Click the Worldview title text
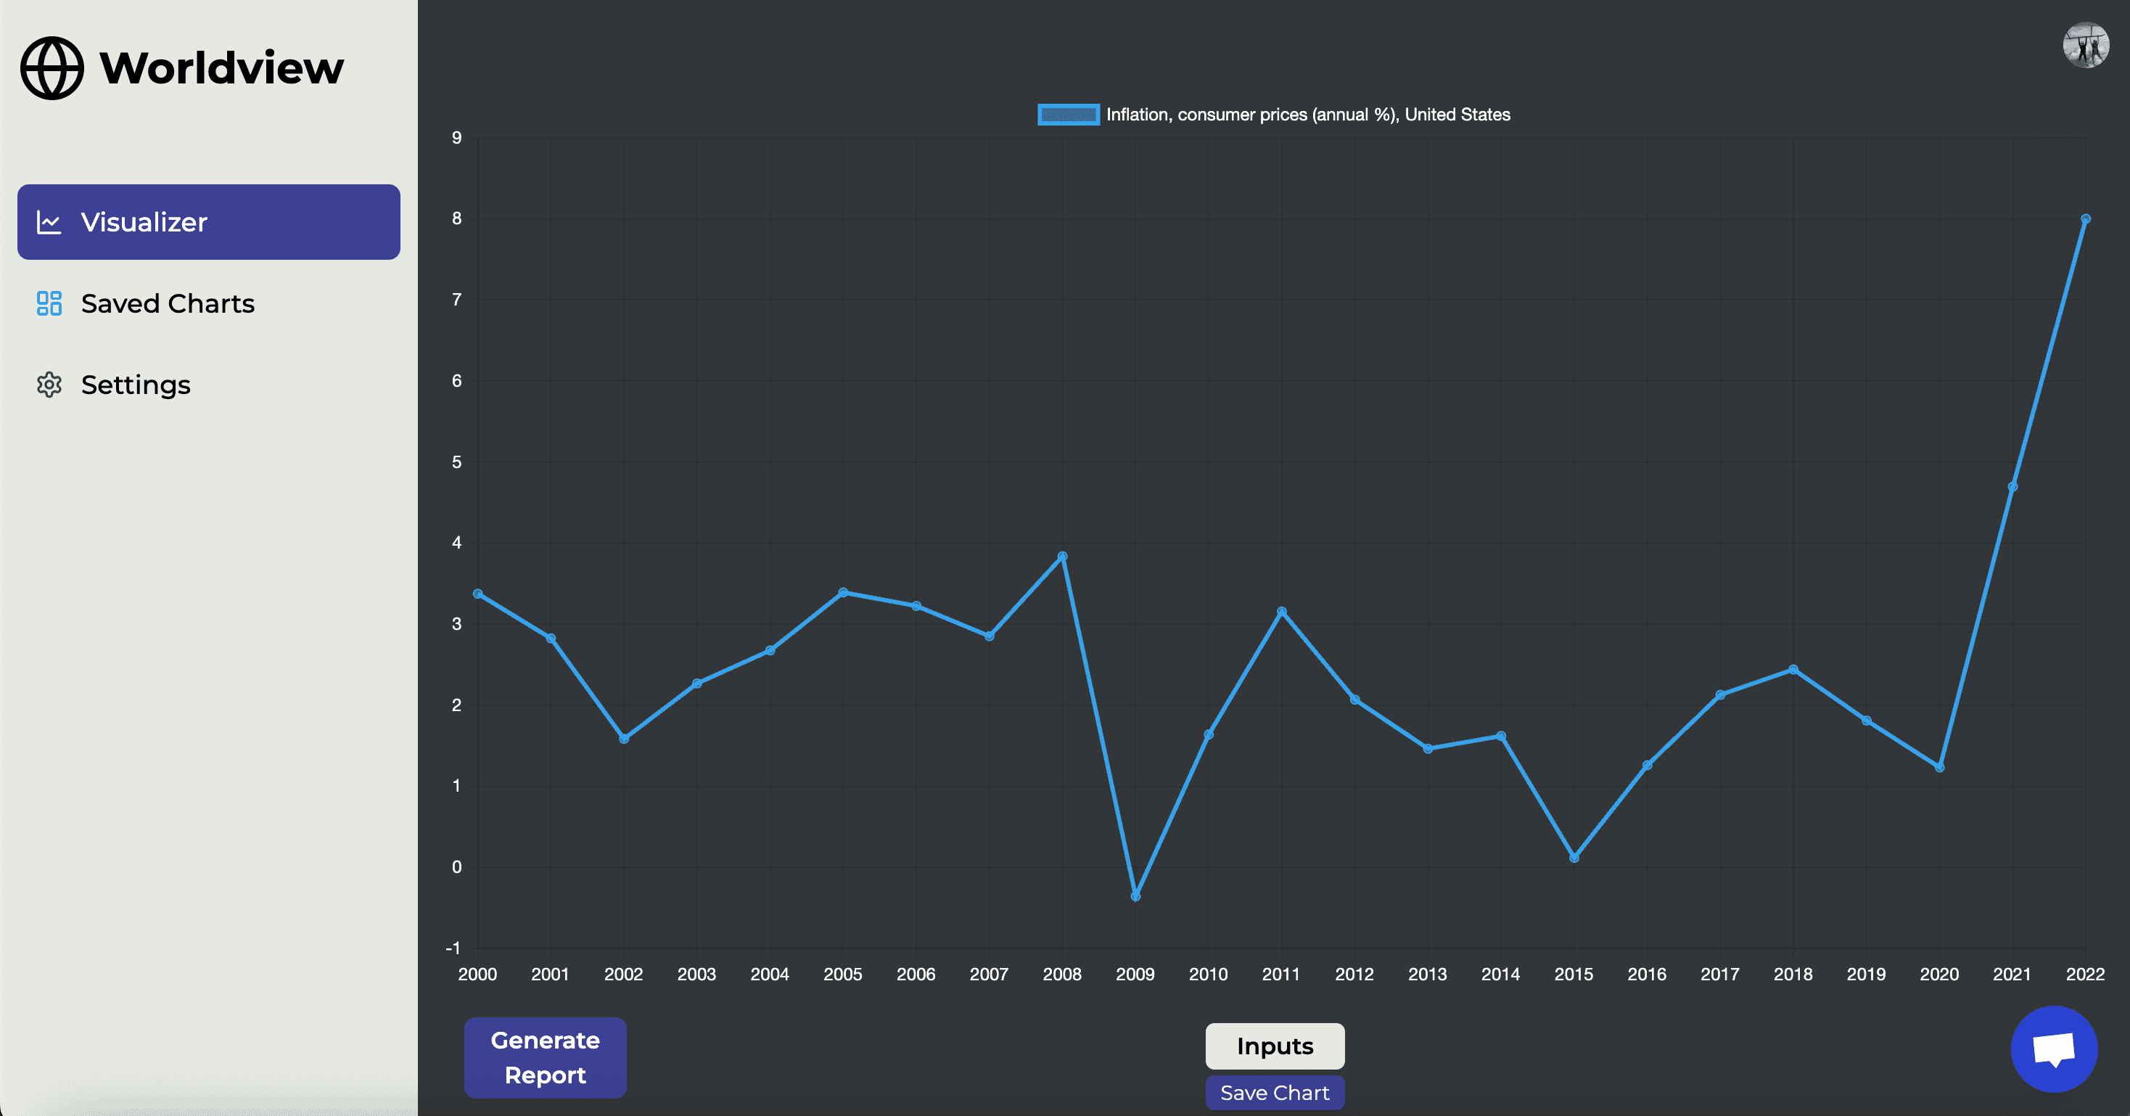 click(221, 67)
